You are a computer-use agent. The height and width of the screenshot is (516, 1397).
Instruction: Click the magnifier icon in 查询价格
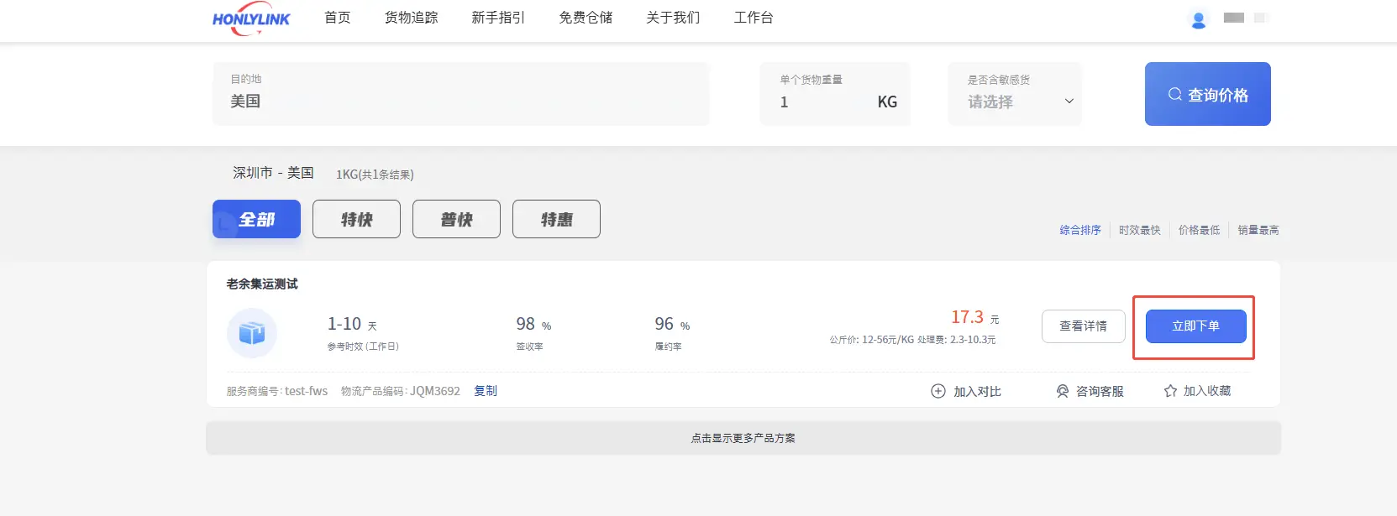coord(1175,95)
